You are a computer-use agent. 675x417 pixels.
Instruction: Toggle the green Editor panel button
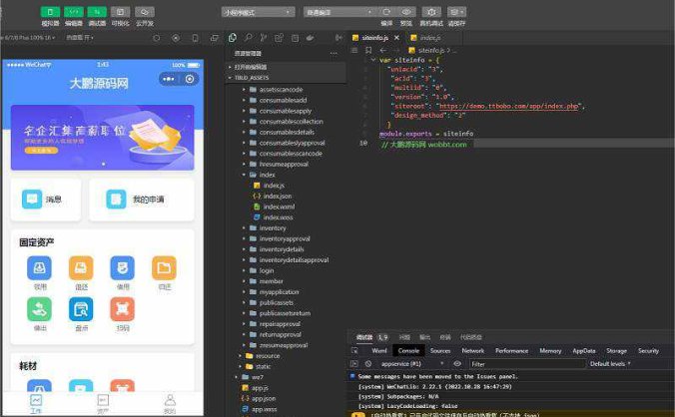tap(74, 12)
